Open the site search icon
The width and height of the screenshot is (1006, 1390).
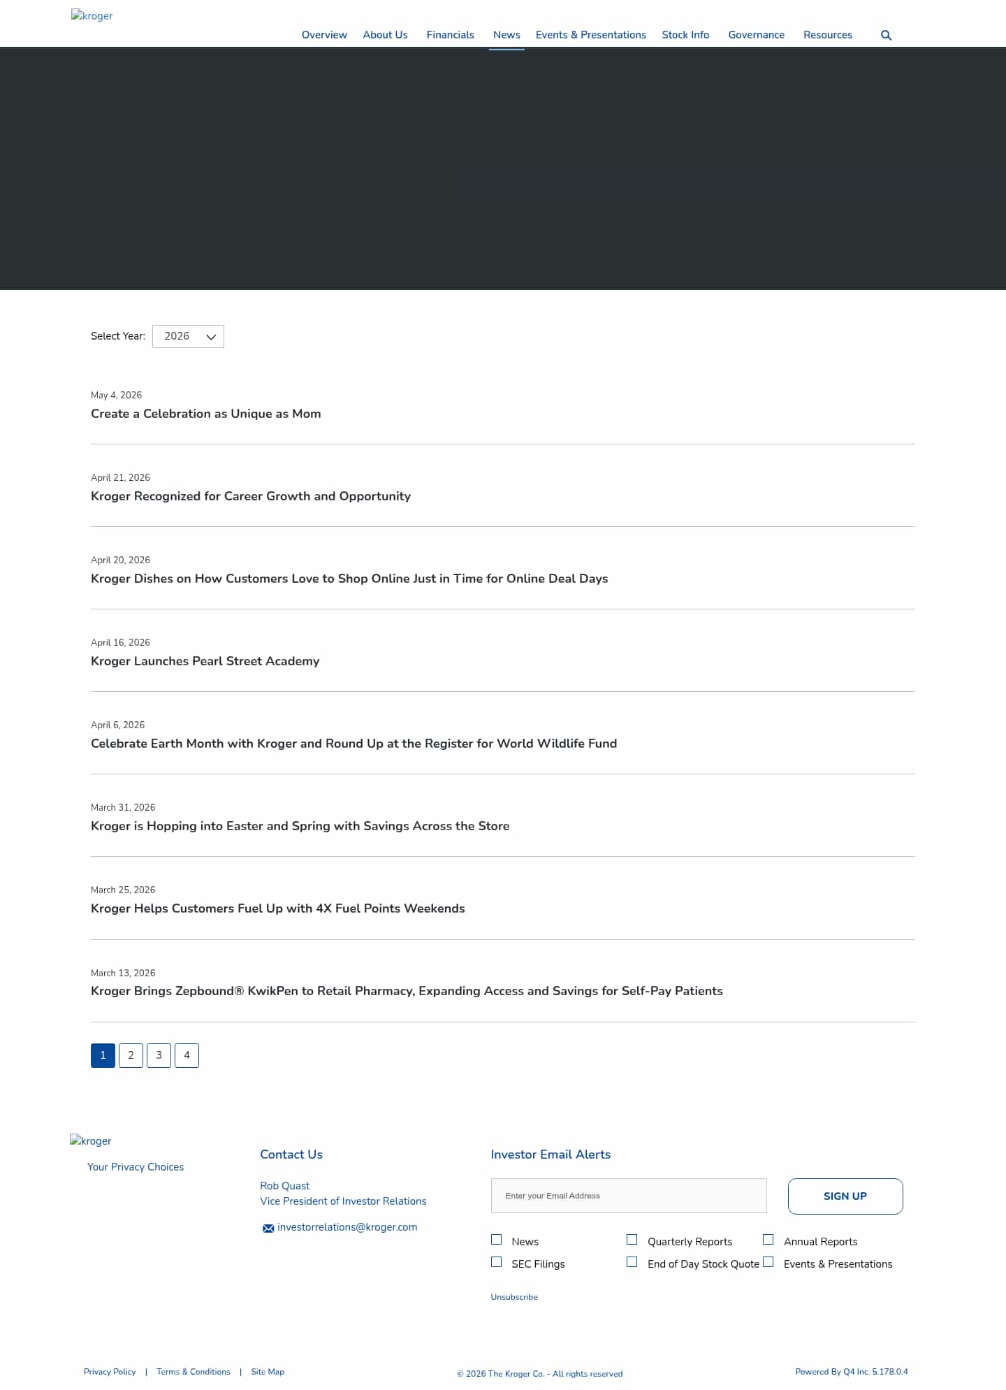[x=886, y=36]
